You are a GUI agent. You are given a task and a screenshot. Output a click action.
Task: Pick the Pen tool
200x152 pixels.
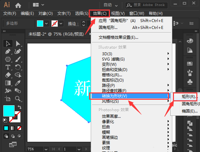8,52
